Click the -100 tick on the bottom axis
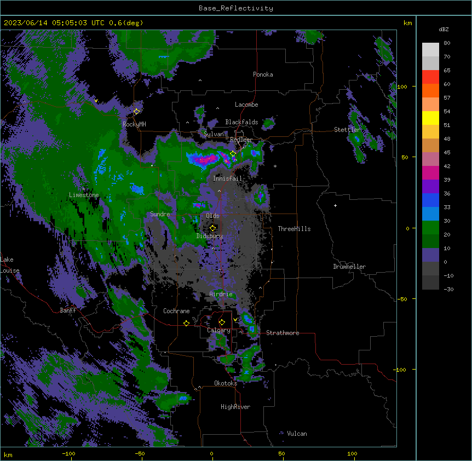This screenshot has width=472, height=461. pyautogui.click(x=68, y=453)
